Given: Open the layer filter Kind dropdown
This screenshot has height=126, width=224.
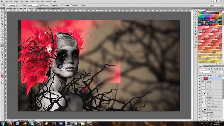Looking at the screenshot, I should pyautogui.click(x=203, y=69).
